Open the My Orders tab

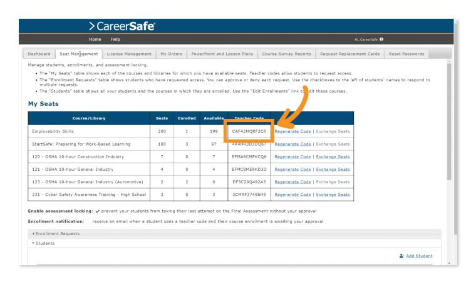[172, 54]
